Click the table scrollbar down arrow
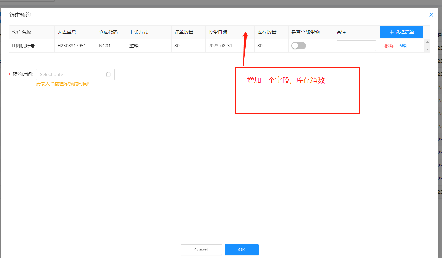442x258 pixels. (427, 50)
